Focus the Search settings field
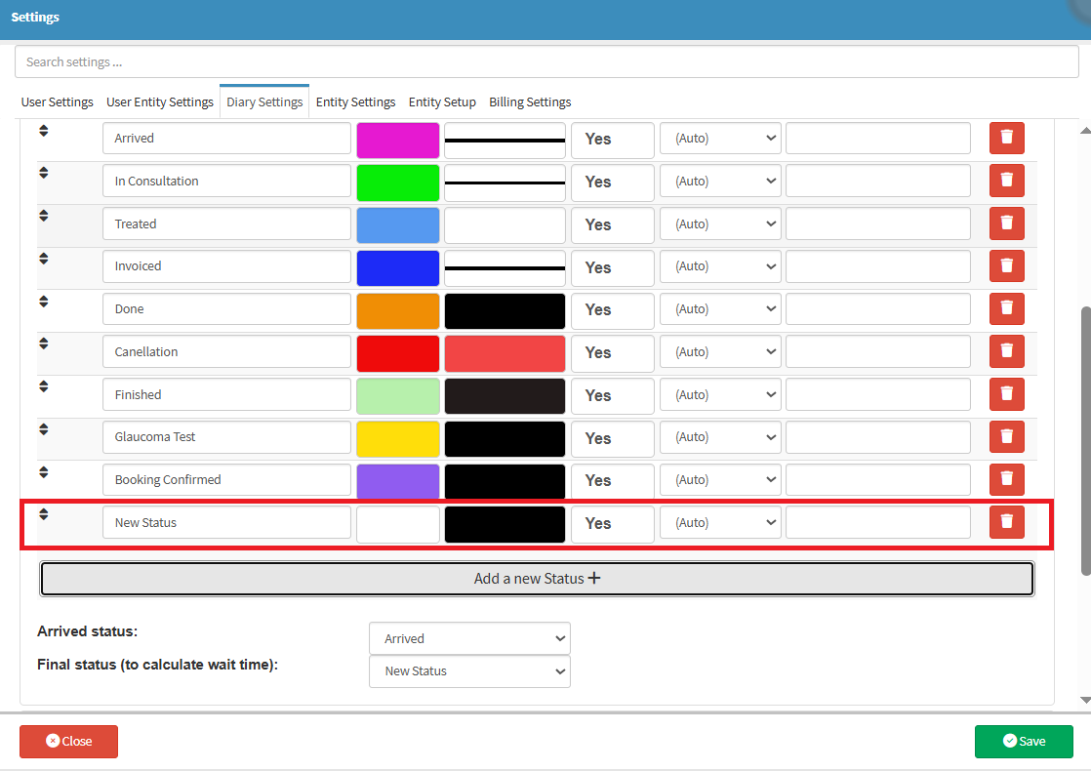This screenshot has width=1091, height=771. 546,61
